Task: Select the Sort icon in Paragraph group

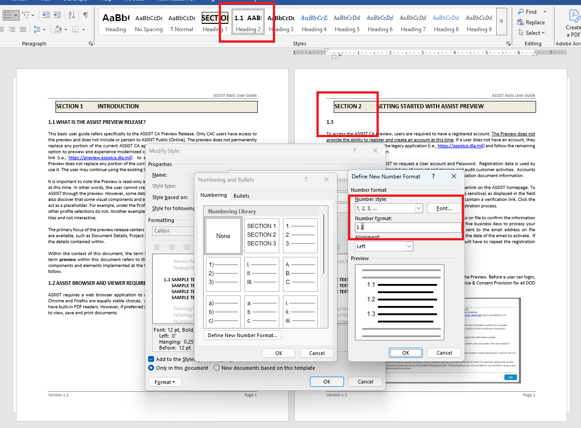Action: tap(72, 15)
